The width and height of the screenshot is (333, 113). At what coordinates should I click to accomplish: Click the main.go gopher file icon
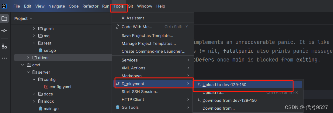40,109
